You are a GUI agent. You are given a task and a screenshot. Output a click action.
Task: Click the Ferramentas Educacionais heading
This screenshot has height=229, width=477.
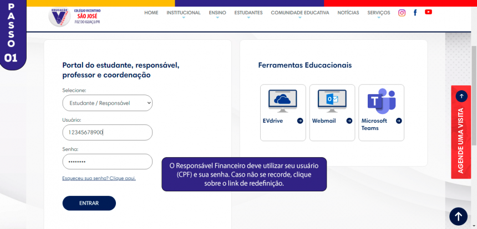pos(305,65)
